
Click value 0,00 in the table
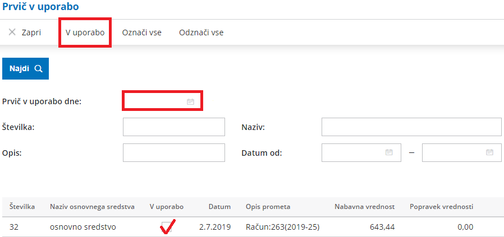465,227
